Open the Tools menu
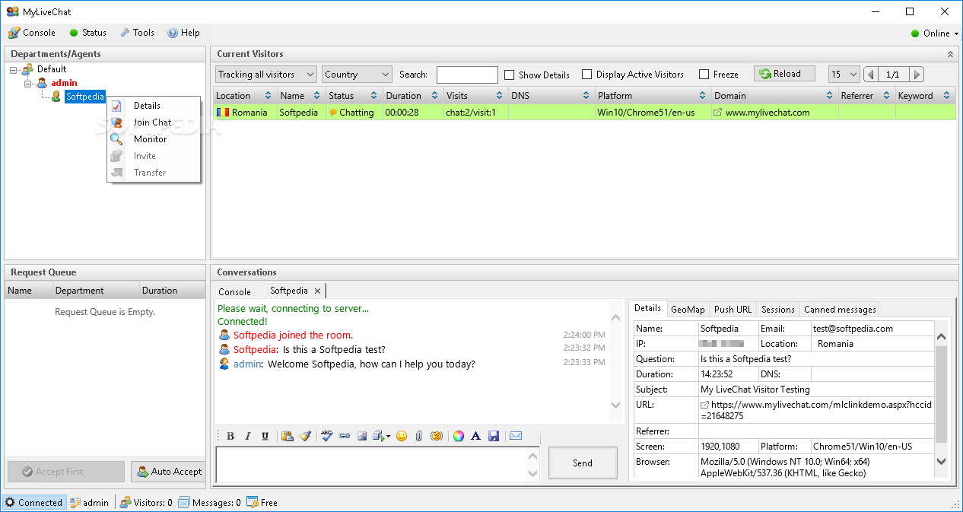Viewport: 963px width, 512px height. click(x=137, y=33)
